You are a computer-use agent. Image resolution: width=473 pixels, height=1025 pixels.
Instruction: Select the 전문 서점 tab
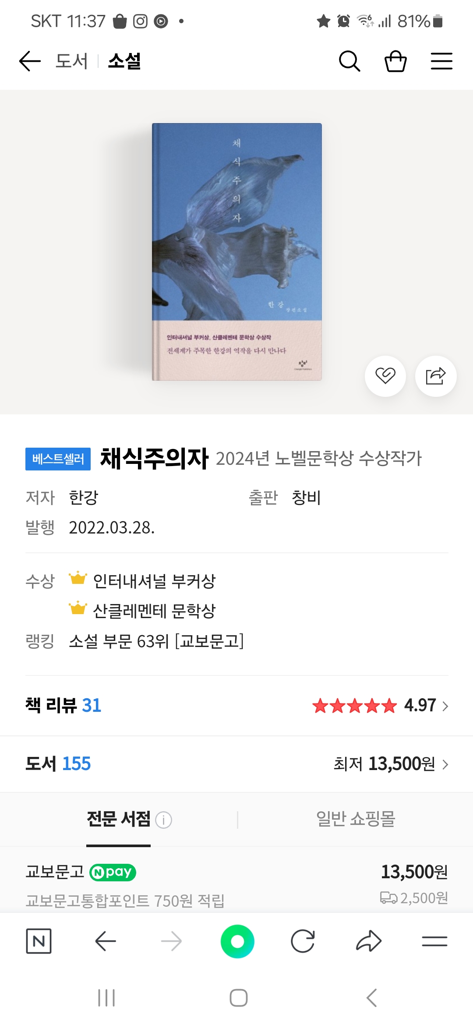118,819
